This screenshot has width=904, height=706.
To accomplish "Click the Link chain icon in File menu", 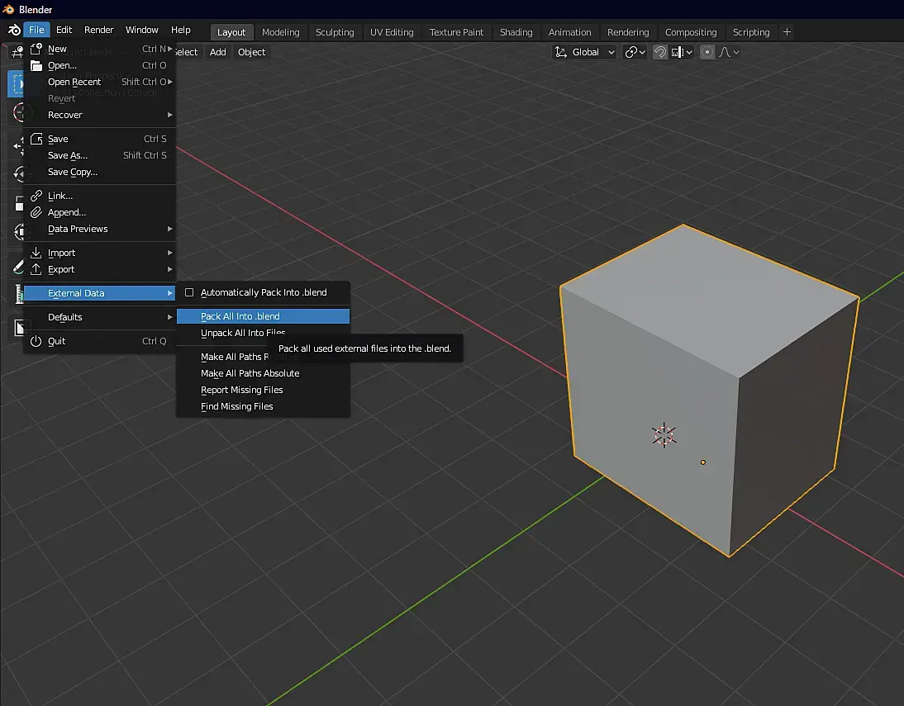I will click(36, 196).
